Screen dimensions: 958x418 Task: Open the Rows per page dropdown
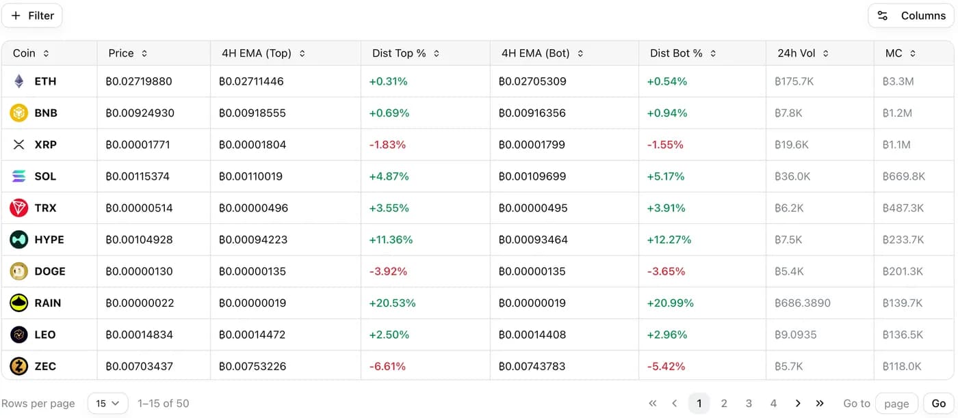pyautogui.click(x=108, y=404)
